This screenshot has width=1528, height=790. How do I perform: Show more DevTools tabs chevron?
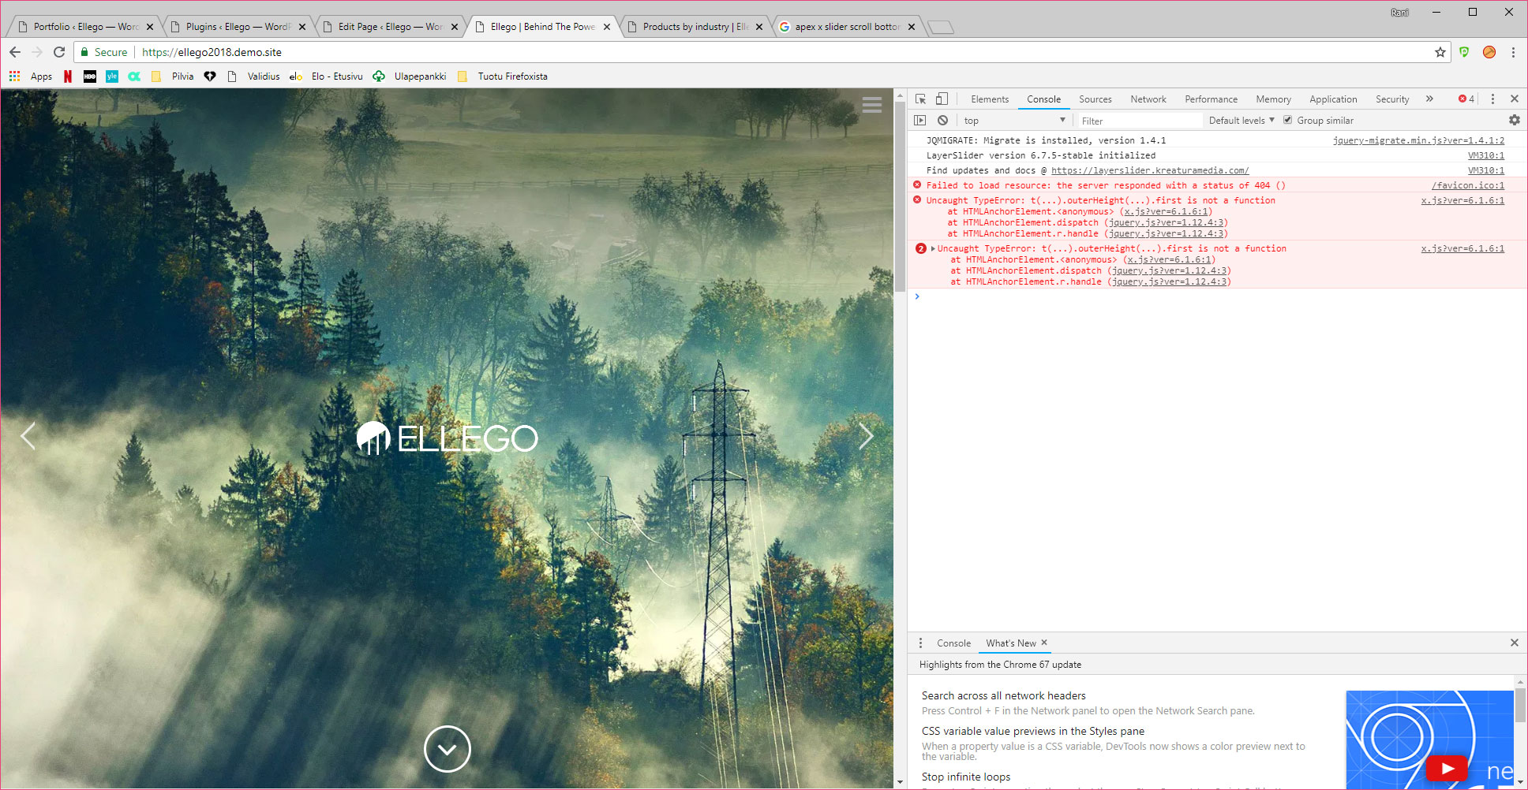(x=1429, y=99)
